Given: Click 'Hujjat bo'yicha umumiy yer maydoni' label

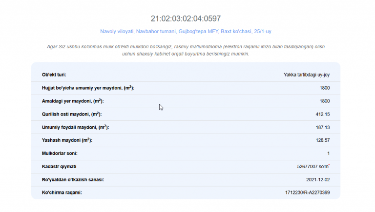Looking at the screenshot, I should 88,88.
